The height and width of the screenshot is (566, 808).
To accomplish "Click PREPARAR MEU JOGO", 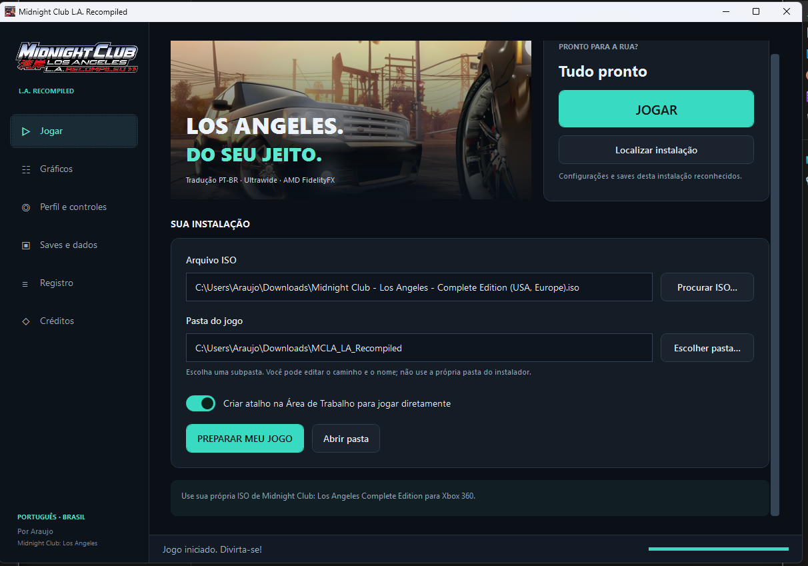I will click(x=245, y=439).
